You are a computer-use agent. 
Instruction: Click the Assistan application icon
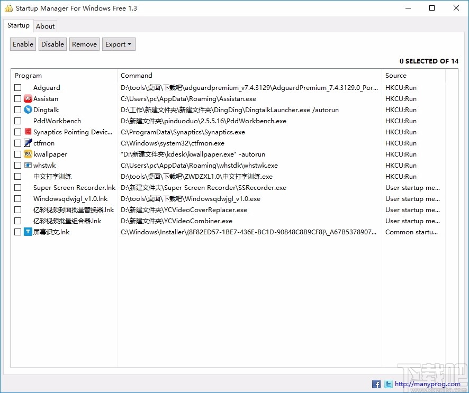pos(27,98)
